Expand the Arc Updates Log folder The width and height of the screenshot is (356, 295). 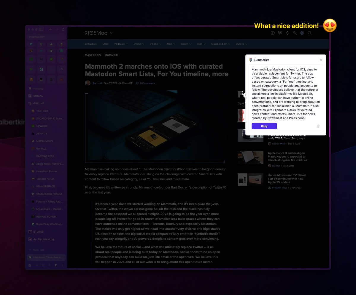tap(44, 239)
